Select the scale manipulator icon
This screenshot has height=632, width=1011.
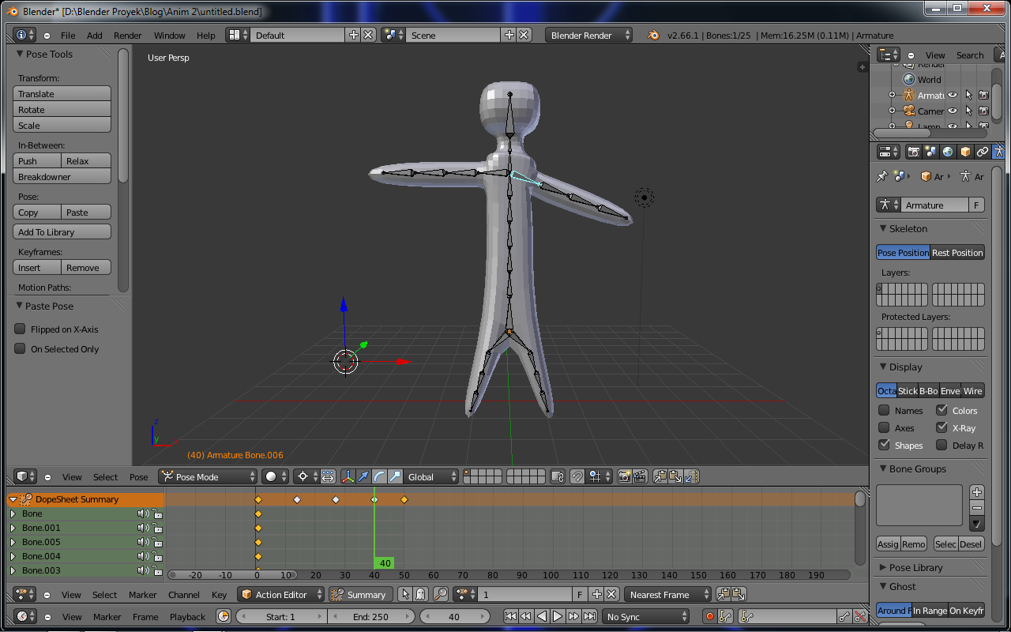pos(395,476)
